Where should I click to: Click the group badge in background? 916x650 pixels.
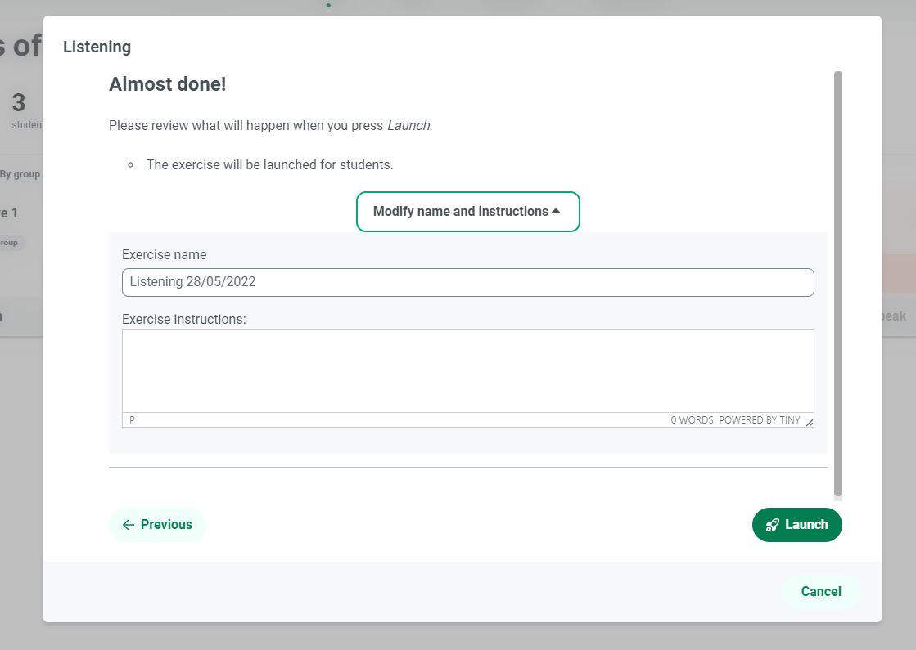[x=10, y=243]
